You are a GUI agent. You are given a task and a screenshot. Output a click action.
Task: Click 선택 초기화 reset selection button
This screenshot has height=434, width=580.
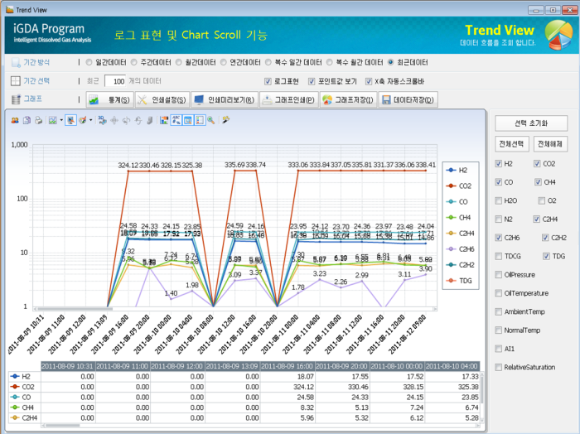pyautogui.click(x=531, y=123)
